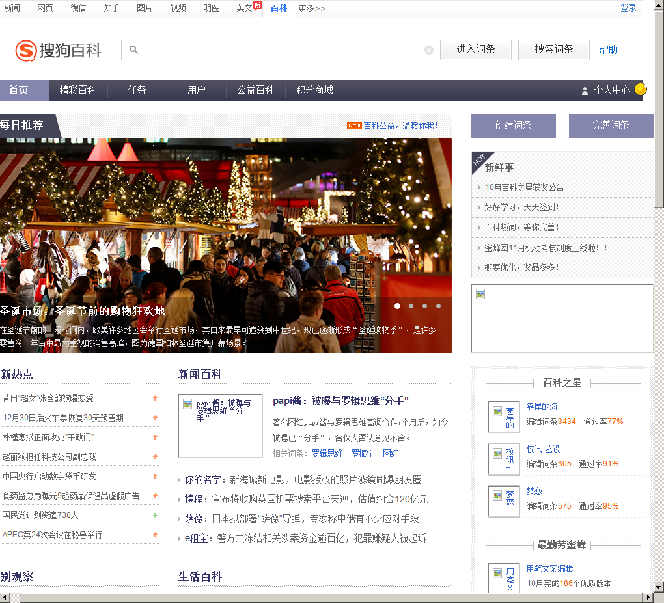Click the 创建词条 button
This screenshot has height=603, width=664.
point(513,126)
